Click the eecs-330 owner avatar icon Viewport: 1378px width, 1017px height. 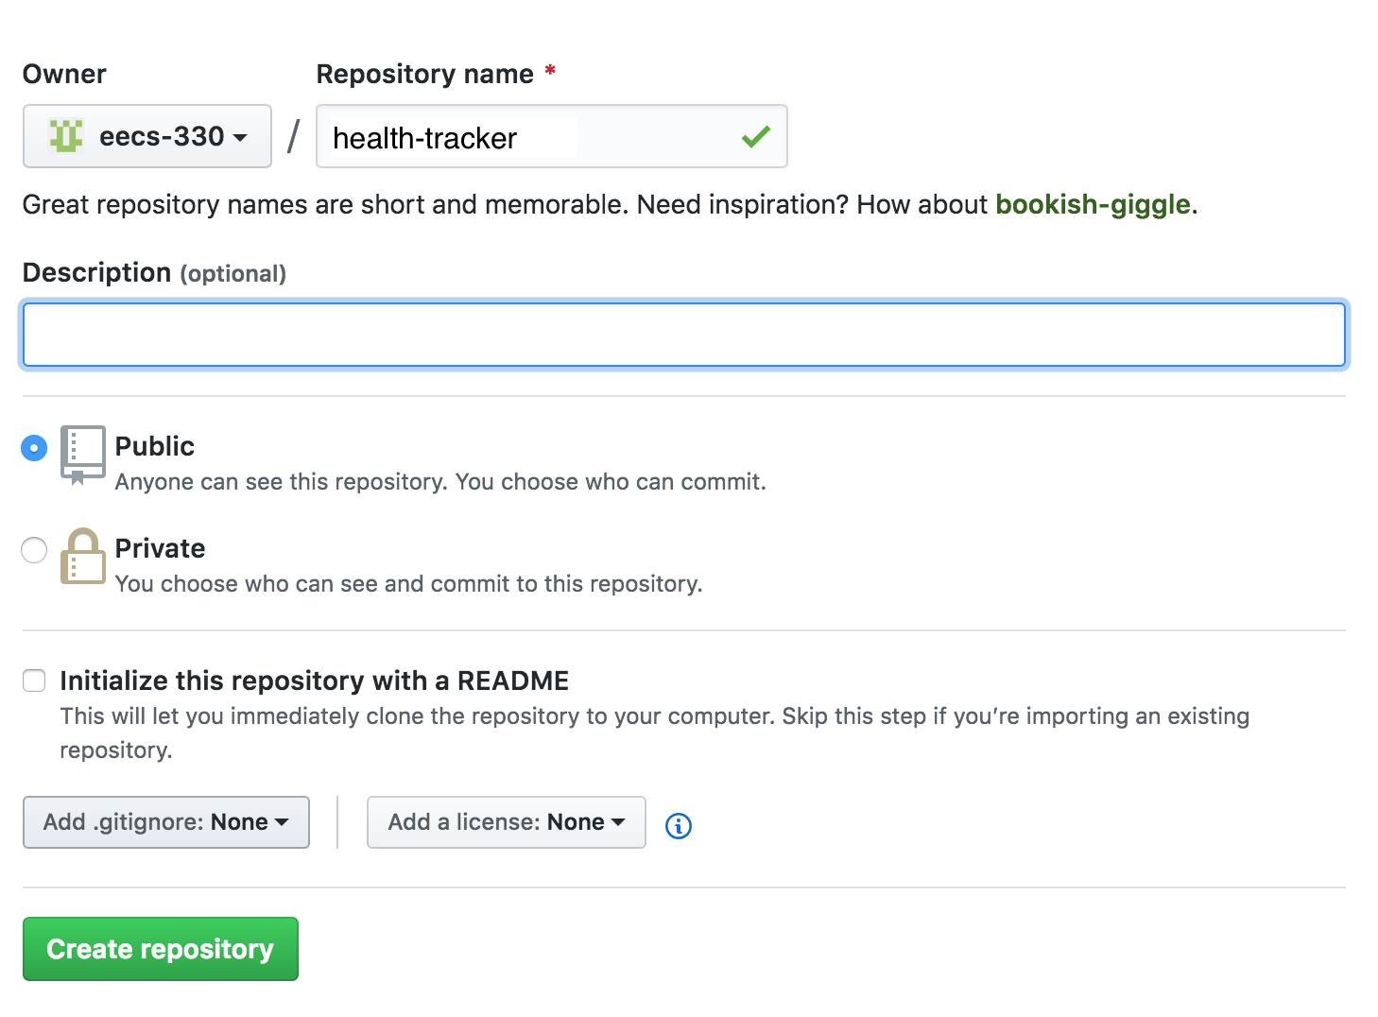[66, 137]
